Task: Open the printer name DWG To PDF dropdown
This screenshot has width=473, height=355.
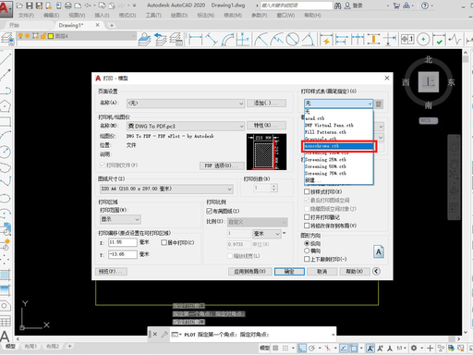Action: [x=186, y=126]
